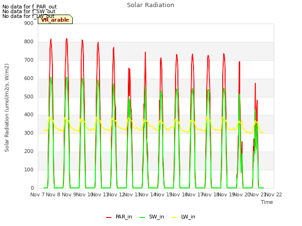Click the 100 y-axis tick label
Image resolution: width=302 pixels, height=226 pixels.
tap(29, 169)
